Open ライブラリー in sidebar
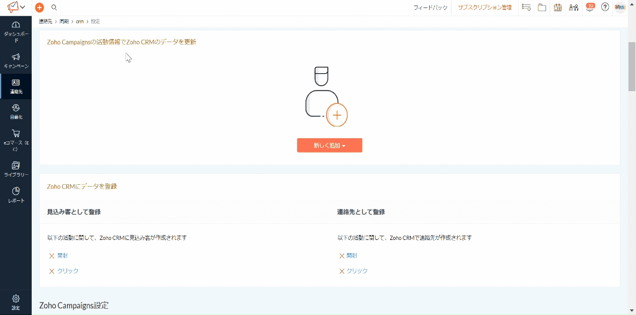The height and width of the screenshot is (315, 636). 16,170
